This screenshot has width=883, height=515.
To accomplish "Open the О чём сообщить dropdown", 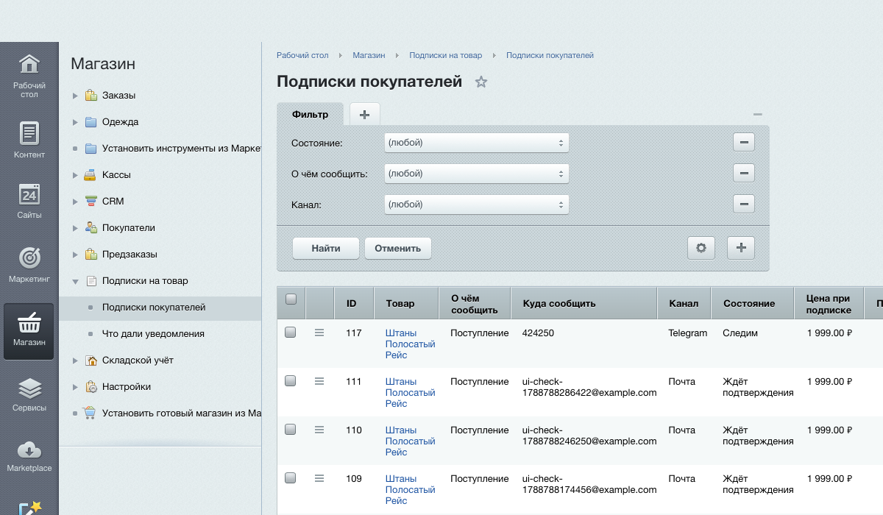I will 477,174.
